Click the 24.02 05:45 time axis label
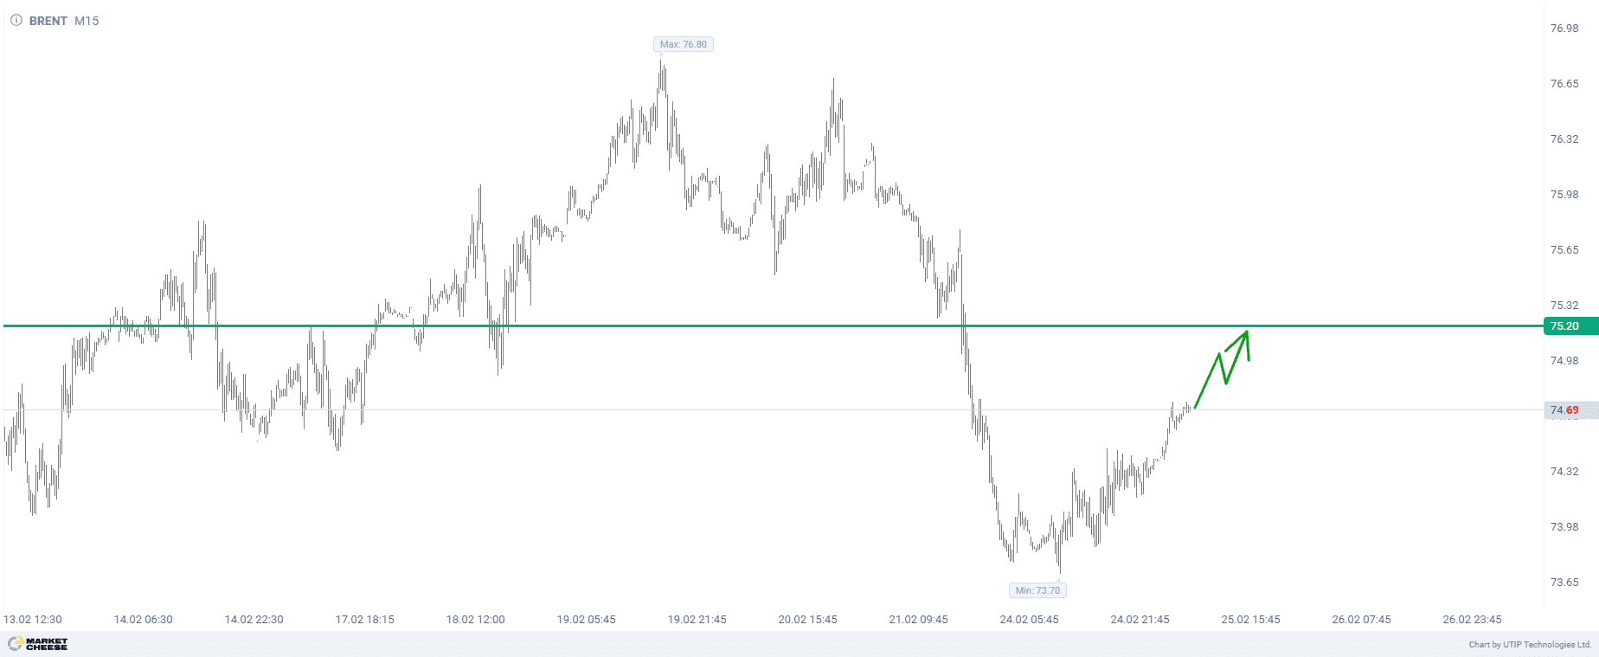This screenshot has width=1599, height=657. (1030, 620)
